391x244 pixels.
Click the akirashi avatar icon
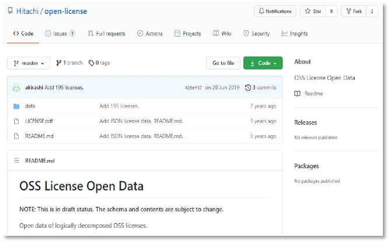tap(16, 88)
